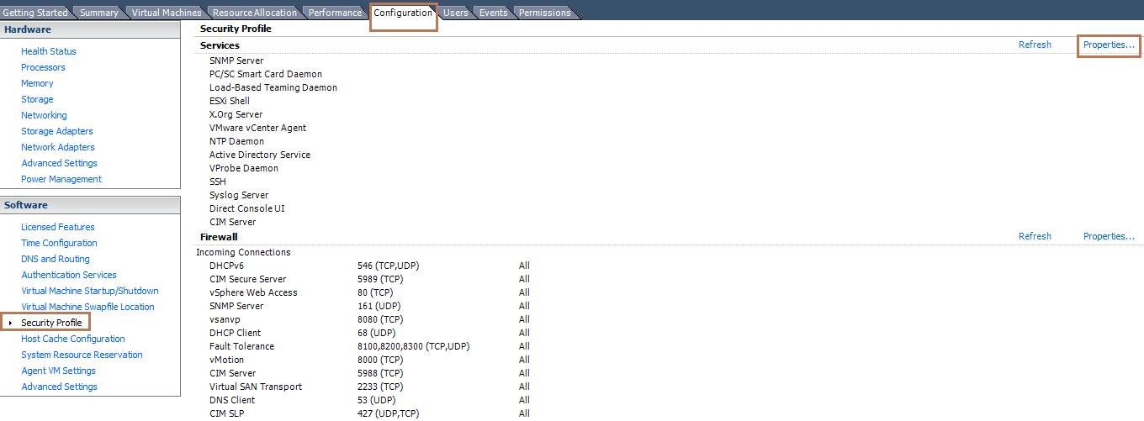The height and width of the screenshot is (421, 1144).
Task: Open Host Cache Configuration link
Action: (73, 339)
